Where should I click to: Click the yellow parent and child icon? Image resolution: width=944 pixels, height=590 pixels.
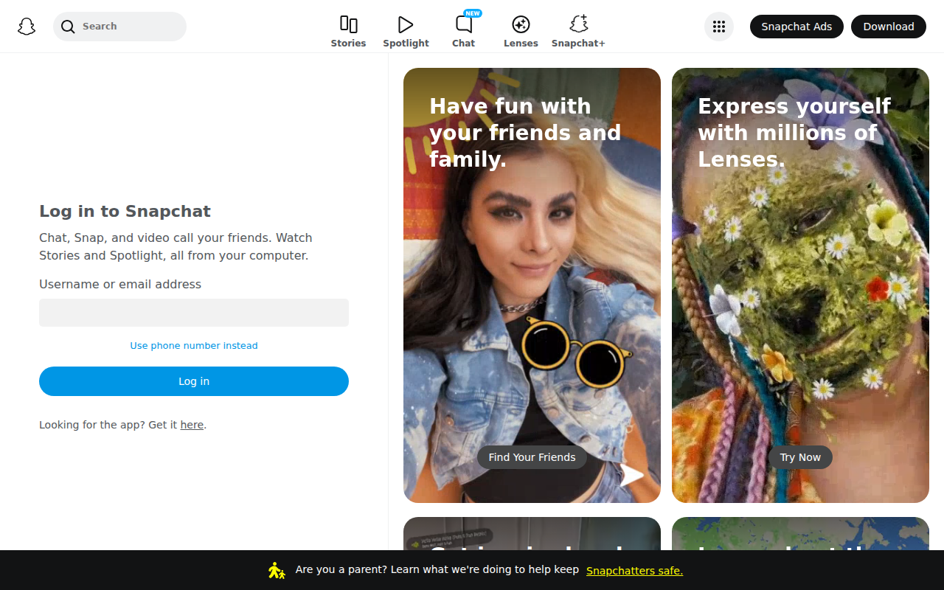pyautogui.click(x=277, y=570)
